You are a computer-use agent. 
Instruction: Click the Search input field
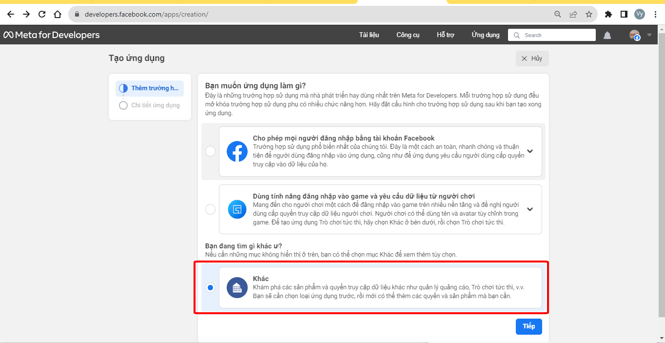pos(556,35)
